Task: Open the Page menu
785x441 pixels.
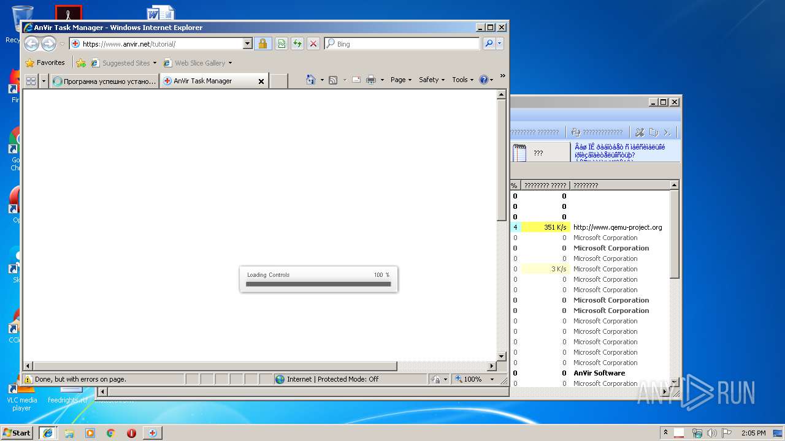Action: (x=400, y=80)
